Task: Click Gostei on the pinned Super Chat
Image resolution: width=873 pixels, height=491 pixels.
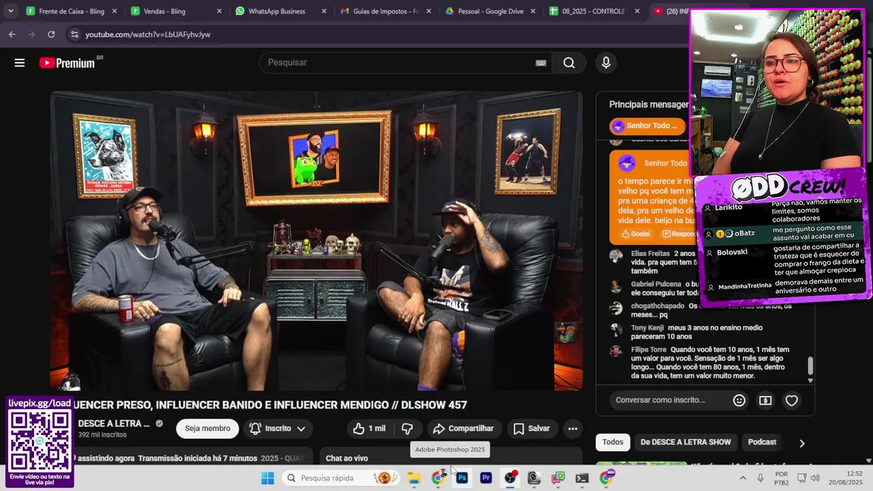Action: 635,234
